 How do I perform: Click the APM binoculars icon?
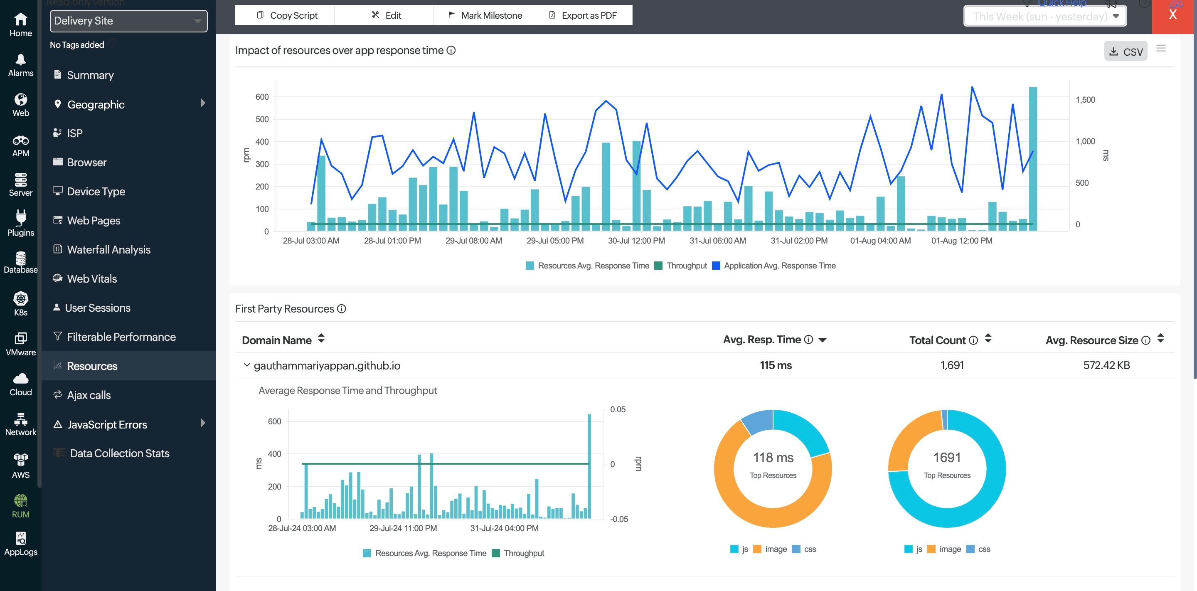[20, 140]
